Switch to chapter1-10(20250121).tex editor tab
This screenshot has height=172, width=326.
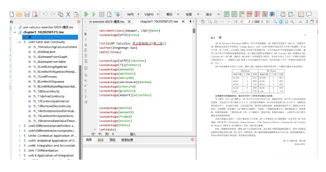click(x=159, y=22)
